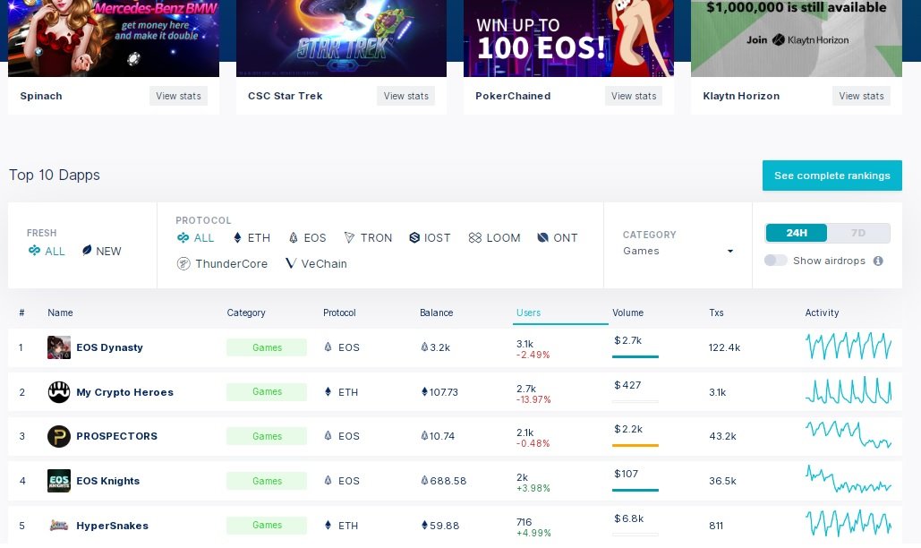This screenshot has width=921, height=548.
Task: View stats for CSC Star Trek
Action: pyautogui.click(x=405, y=96)
